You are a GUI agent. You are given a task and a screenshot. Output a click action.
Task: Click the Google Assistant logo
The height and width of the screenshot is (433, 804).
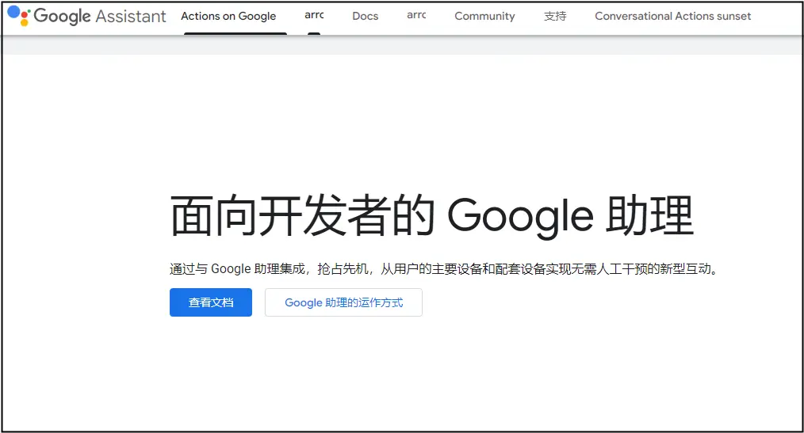[86, 16]
